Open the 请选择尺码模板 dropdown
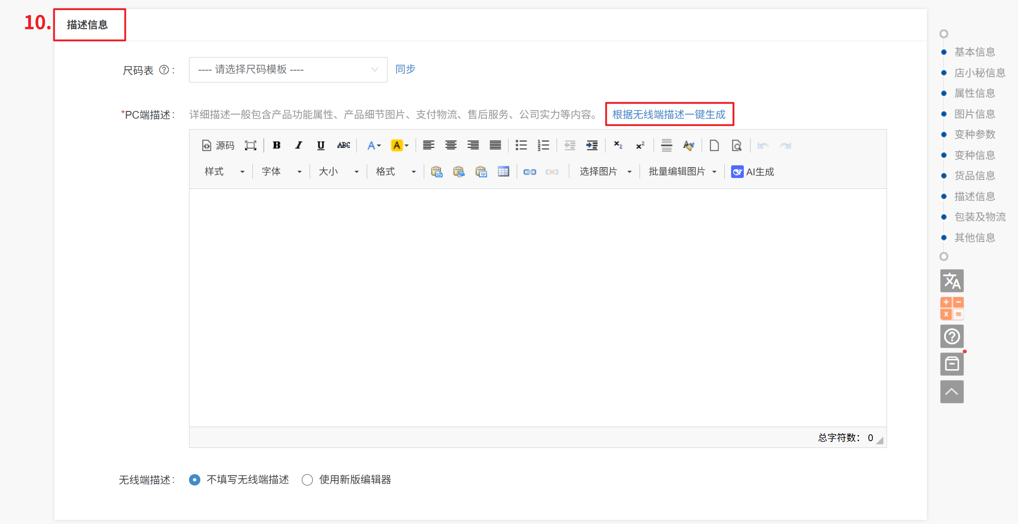Image resolution: width=1018 pixels, height=524 pixels. point(288,70)
